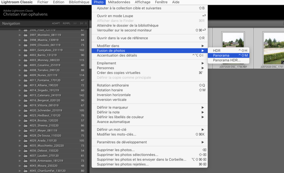The image size is (284, 173).
Task: Open the Affichage menu
Action: click(143, 2)
